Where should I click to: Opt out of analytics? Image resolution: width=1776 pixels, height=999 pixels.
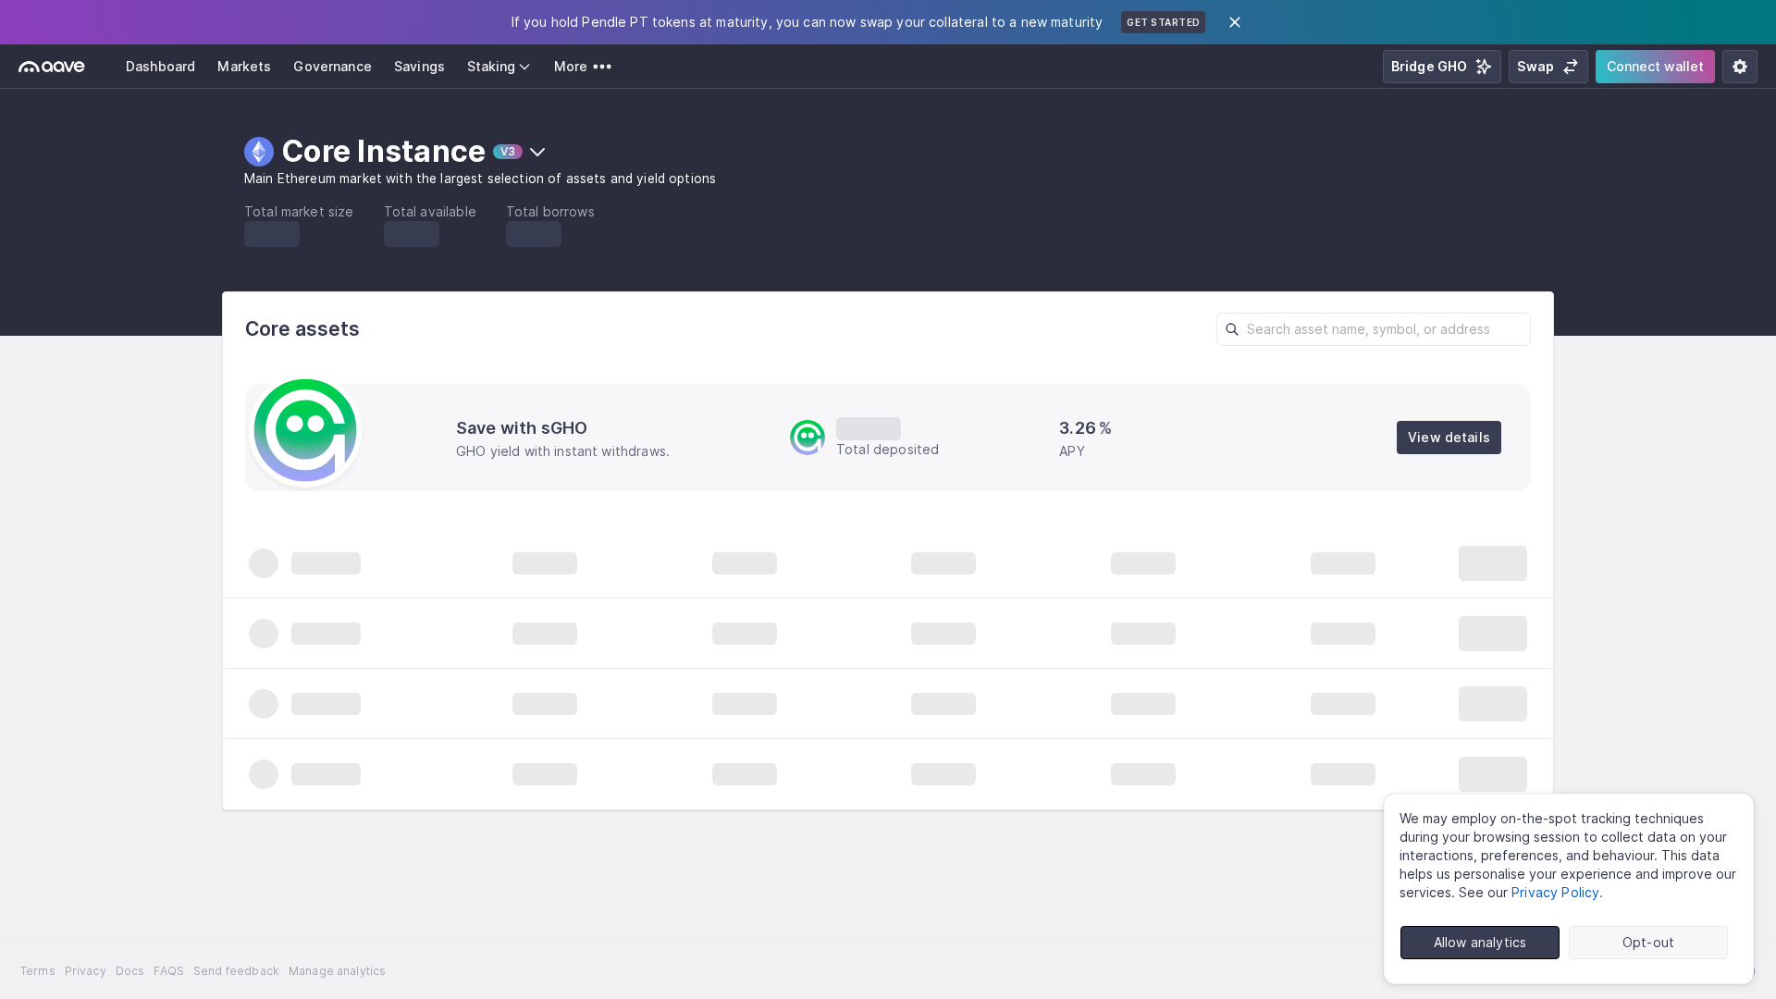tap(1648, 943)
